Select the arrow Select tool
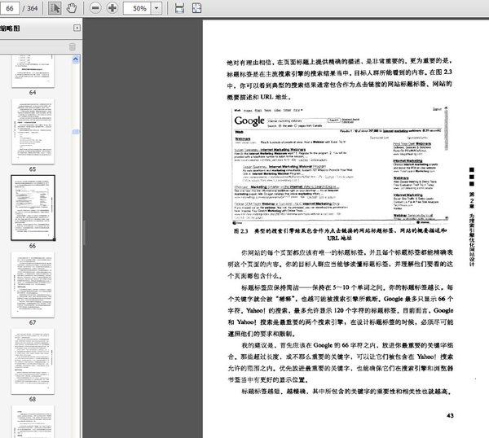489x438 pixels. (55, 8)
